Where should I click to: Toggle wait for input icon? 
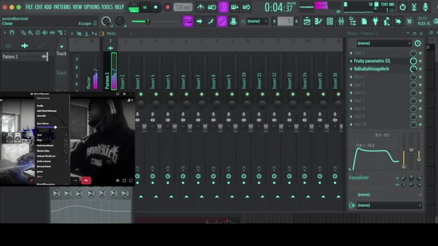[x=212, y=7]
